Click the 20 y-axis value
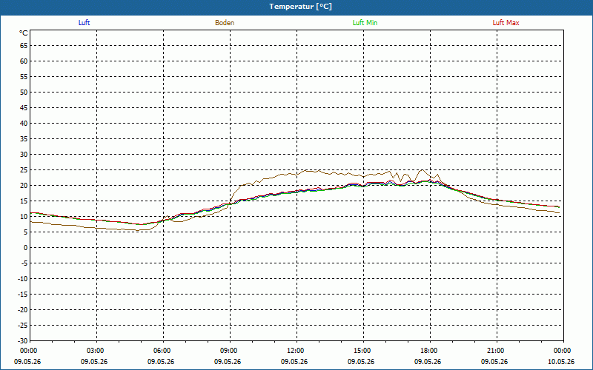 [x=24, y=186]
